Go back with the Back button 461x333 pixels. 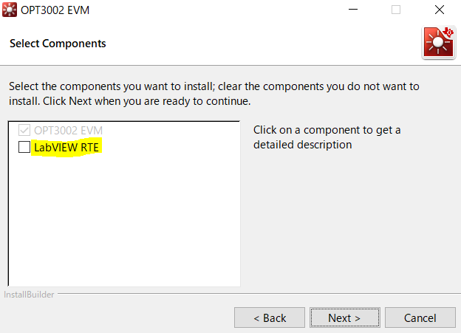[269, 317]
